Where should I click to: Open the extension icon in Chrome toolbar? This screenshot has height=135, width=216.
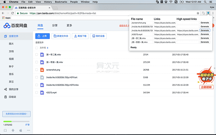tap(208, 13)
